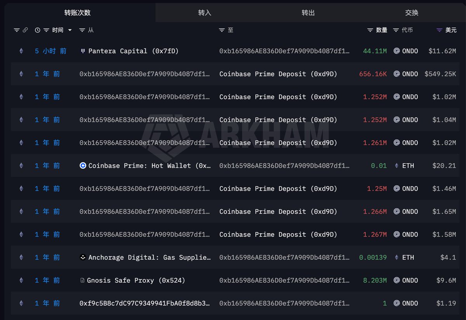
Task: Click the $1.19 dollar value
Action: click(446, 303)
